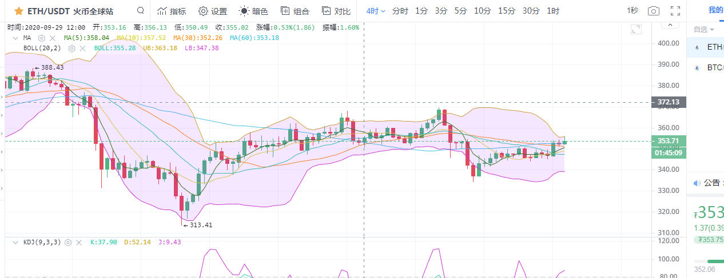
Task: Switch to the 分时 time-sharing view
Action: [400, 11]
